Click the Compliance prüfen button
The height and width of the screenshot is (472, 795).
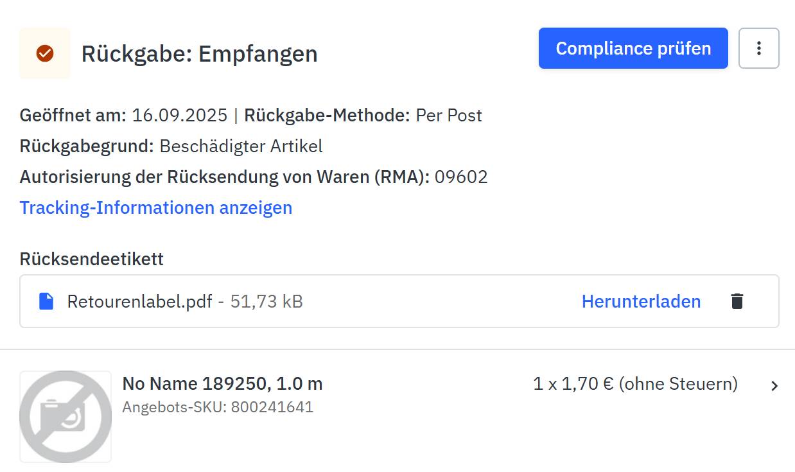pyautogui.click(x=633, y=48)
